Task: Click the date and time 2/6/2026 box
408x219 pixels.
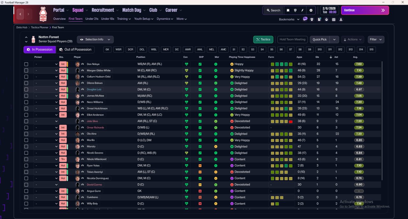Action: pyautogui.click(x=329, y=10)
